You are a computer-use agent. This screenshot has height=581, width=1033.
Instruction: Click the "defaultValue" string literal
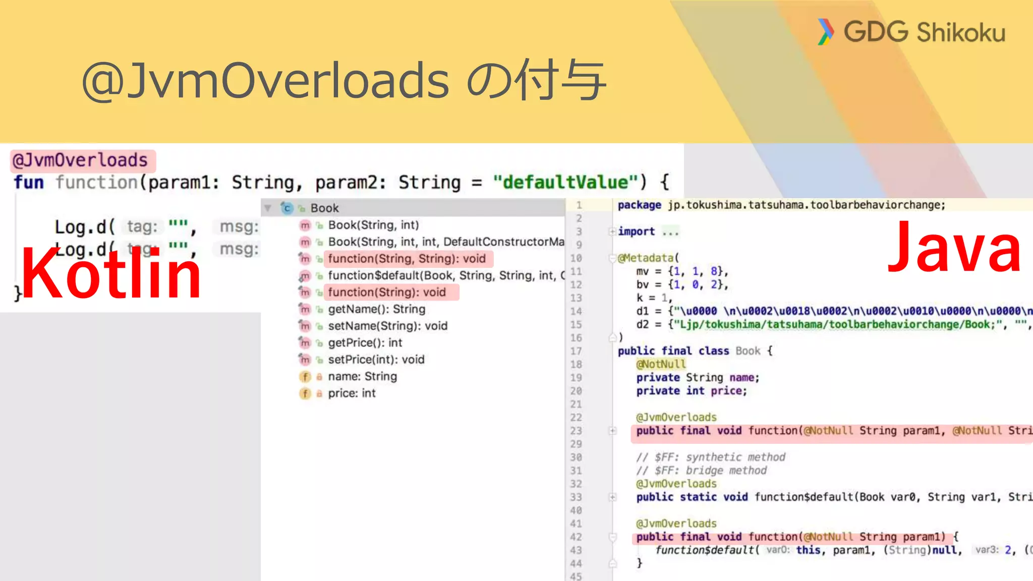566,182
